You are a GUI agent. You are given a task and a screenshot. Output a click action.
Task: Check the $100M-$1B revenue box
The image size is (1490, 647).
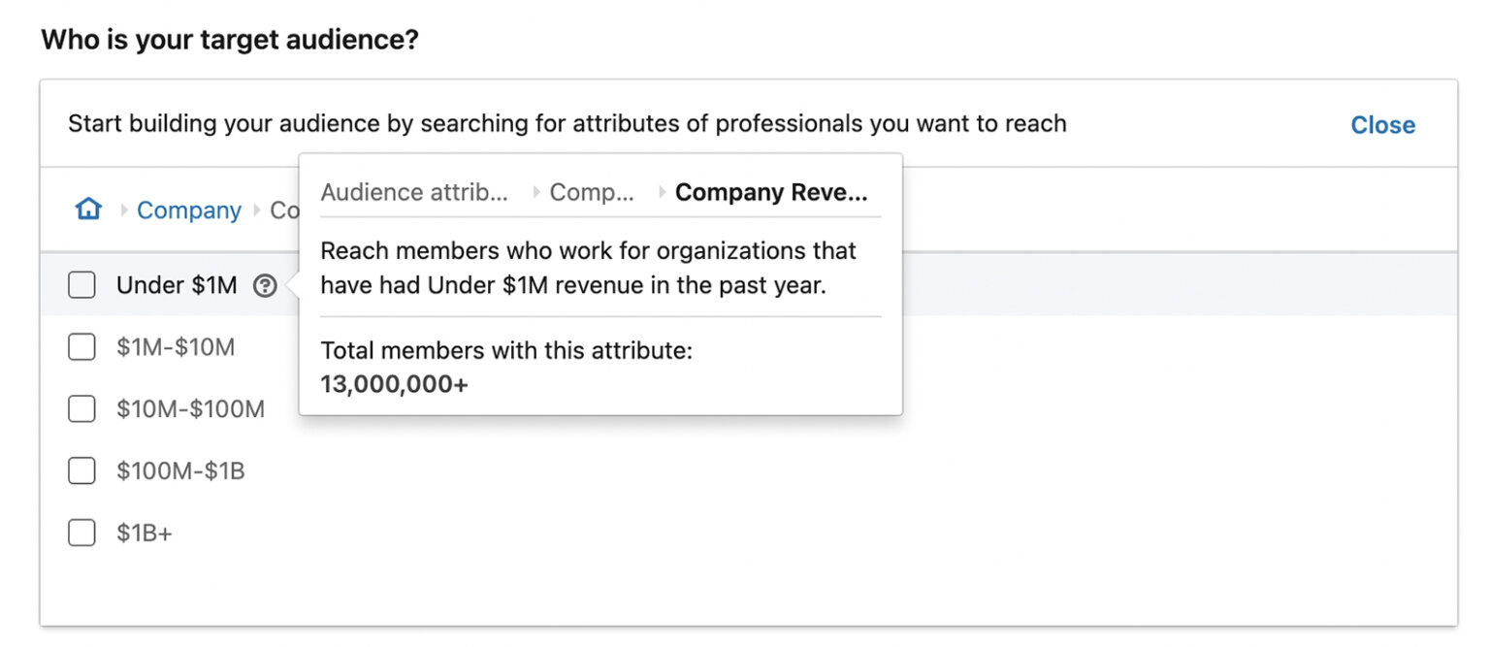coord(81,470)
